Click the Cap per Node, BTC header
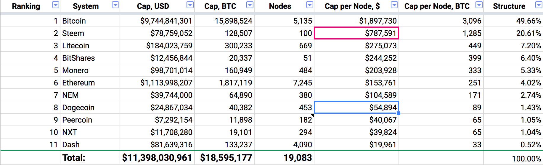This screenshot has width=543, height=165. pos(437,6)
